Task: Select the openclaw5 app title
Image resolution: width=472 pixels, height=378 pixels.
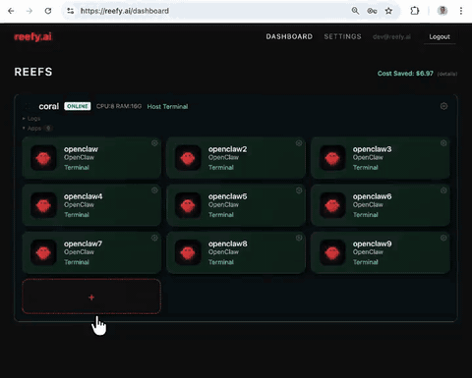Action: pos(228,196)
